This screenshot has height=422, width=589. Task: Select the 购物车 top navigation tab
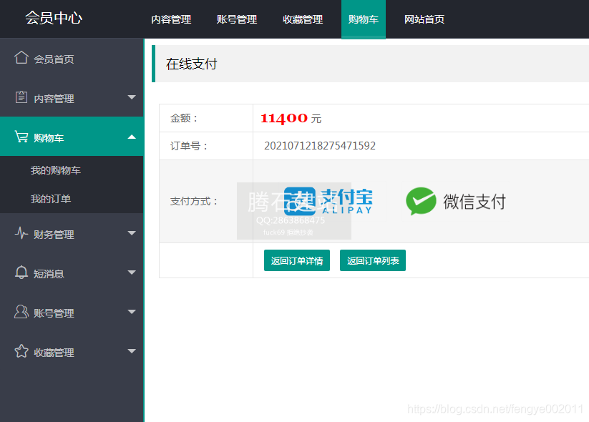[364, 19]
